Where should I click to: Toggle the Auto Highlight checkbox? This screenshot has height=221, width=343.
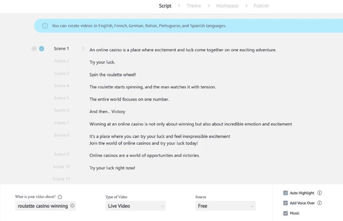click(x=286, y=193)
